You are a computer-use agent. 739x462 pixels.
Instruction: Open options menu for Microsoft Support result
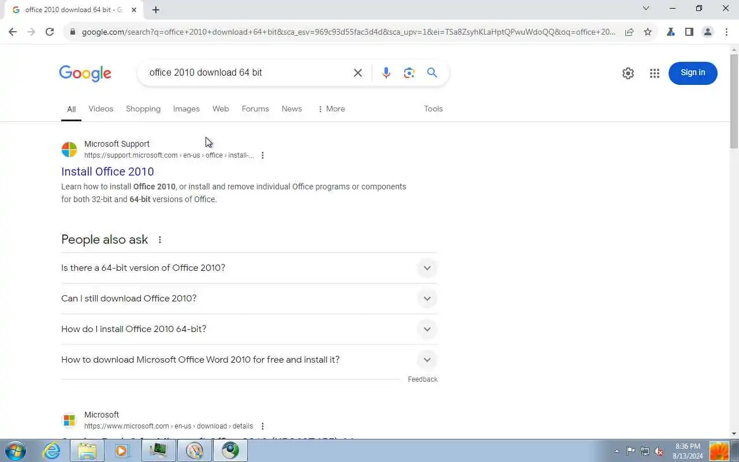[263, 155]
